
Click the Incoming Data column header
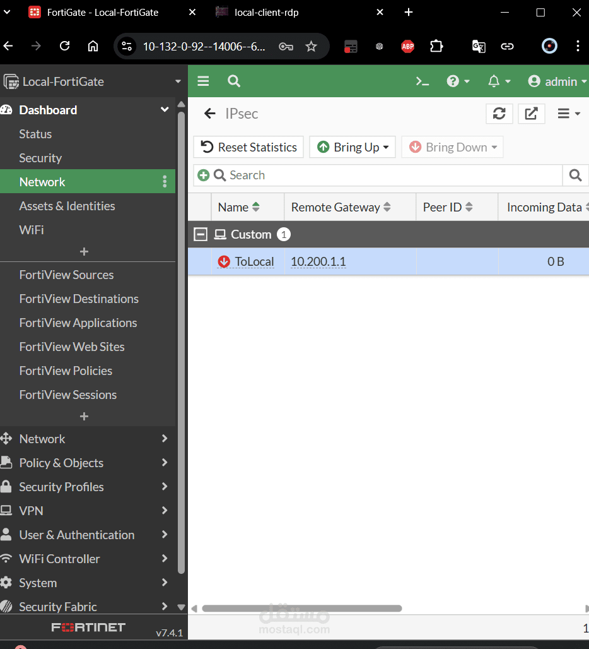(x=544, y=207)
